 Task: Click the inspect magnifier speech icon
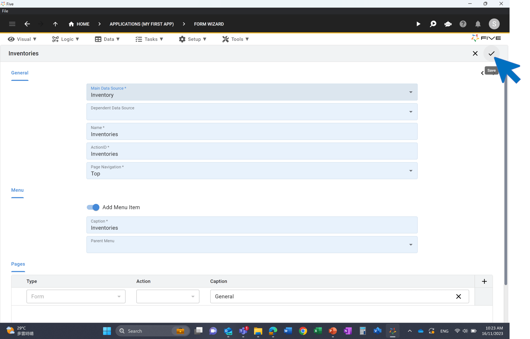[433, 24]
